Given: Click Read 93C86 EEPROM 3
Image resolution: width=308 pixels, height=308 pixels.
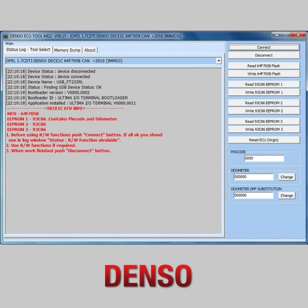Looking at the screenshot, I should point(264,121).
